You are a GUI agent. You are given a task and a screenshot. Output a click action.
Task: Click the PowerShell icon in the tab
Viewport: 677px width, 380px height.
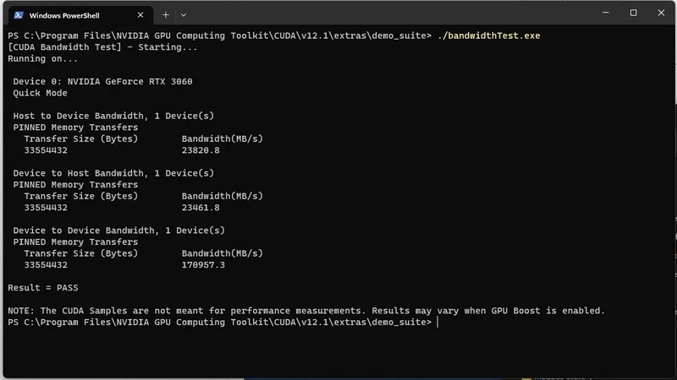pos(18,15)
